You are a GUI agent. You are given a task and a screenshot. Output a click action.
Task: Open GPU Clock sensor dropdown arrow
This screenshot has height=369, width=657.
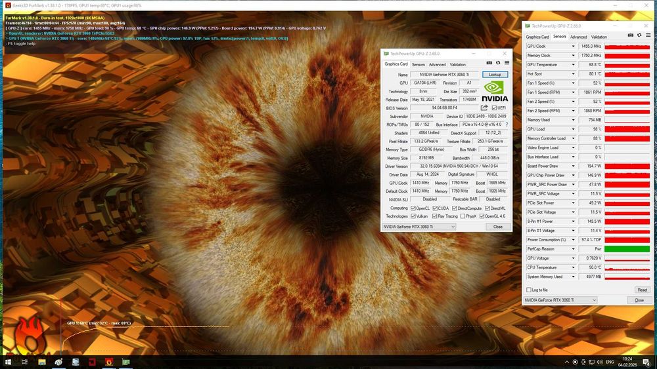[573, 47]
